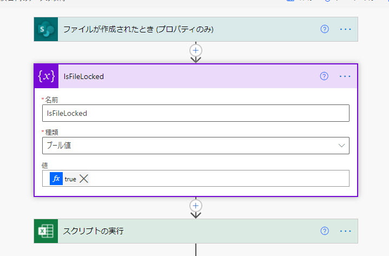Open help for スクリプトの実行 action
Image resolution: width=389 pixels, height=256 pixels.
coord(325,231)
